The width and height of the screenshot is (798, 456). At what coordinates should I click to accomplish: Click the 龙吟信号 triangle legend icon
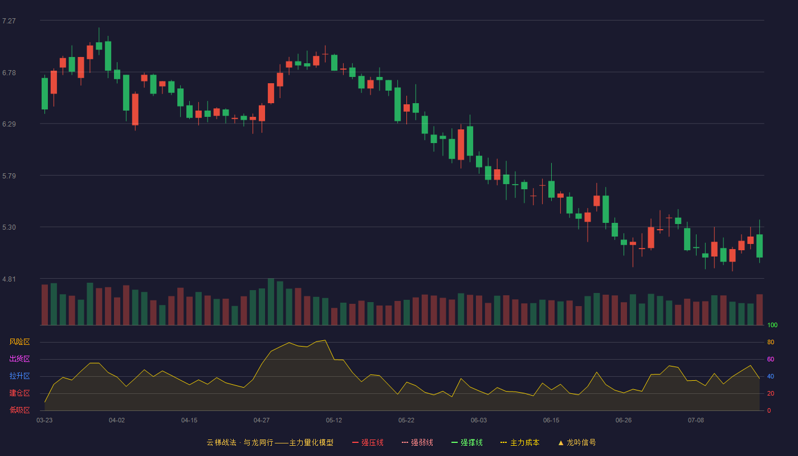561,442
